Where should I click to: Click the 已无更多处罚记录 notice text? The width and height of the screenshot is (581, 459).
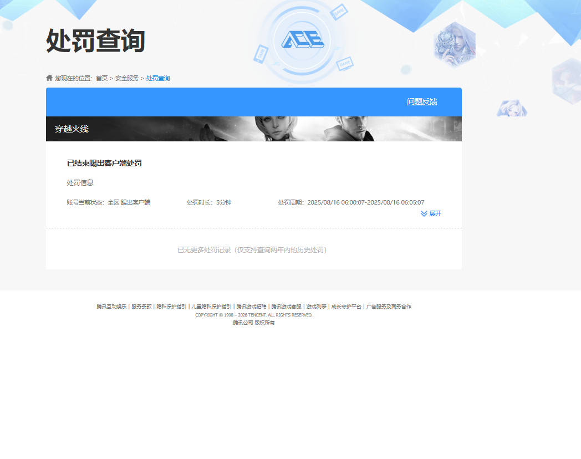[253, 249]
